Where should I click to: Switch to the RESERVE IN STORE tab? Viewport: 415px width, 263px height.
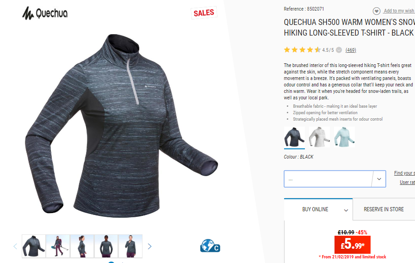(x=384, y=209)
